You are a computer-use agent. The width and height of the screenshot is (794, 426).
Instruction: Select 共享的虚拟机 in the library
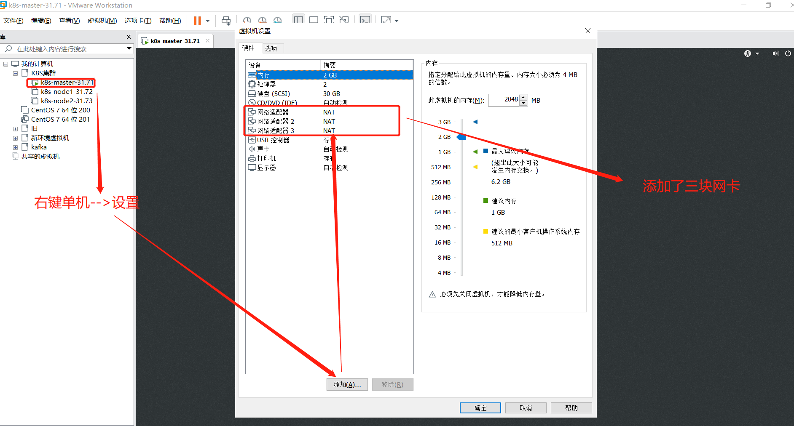pos(40,157)
